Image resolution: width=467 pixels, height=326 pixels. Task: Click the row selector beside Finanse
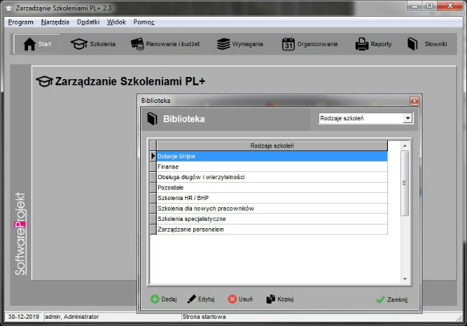(153, 167)
